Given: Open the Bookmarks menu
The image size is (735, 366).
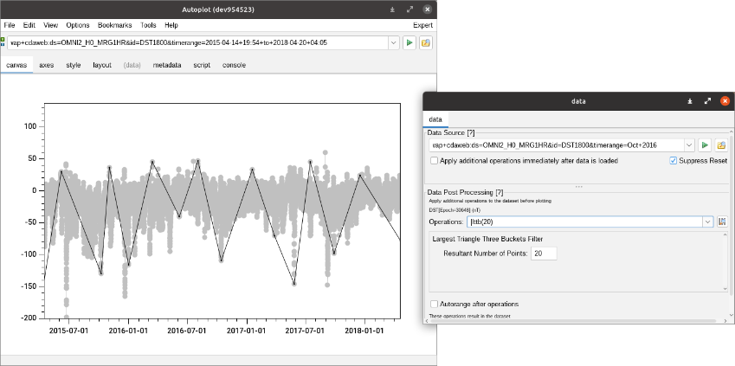Looking at the screenshot, I should [x=116, y=25].
